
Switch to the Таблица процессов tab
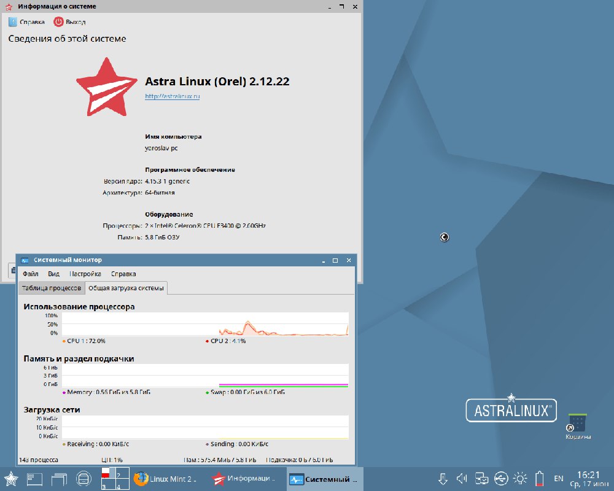tap(52, 288)
